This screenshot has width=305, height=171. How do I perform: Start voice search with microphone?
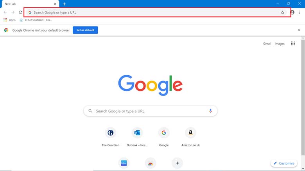(x=210, y=111)
